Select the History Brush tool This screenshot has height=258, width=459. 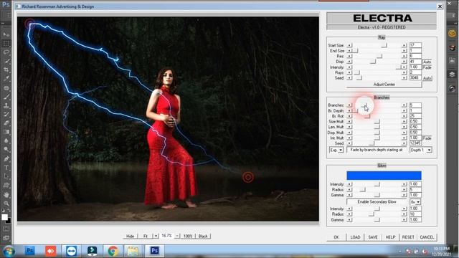[6, 114]
